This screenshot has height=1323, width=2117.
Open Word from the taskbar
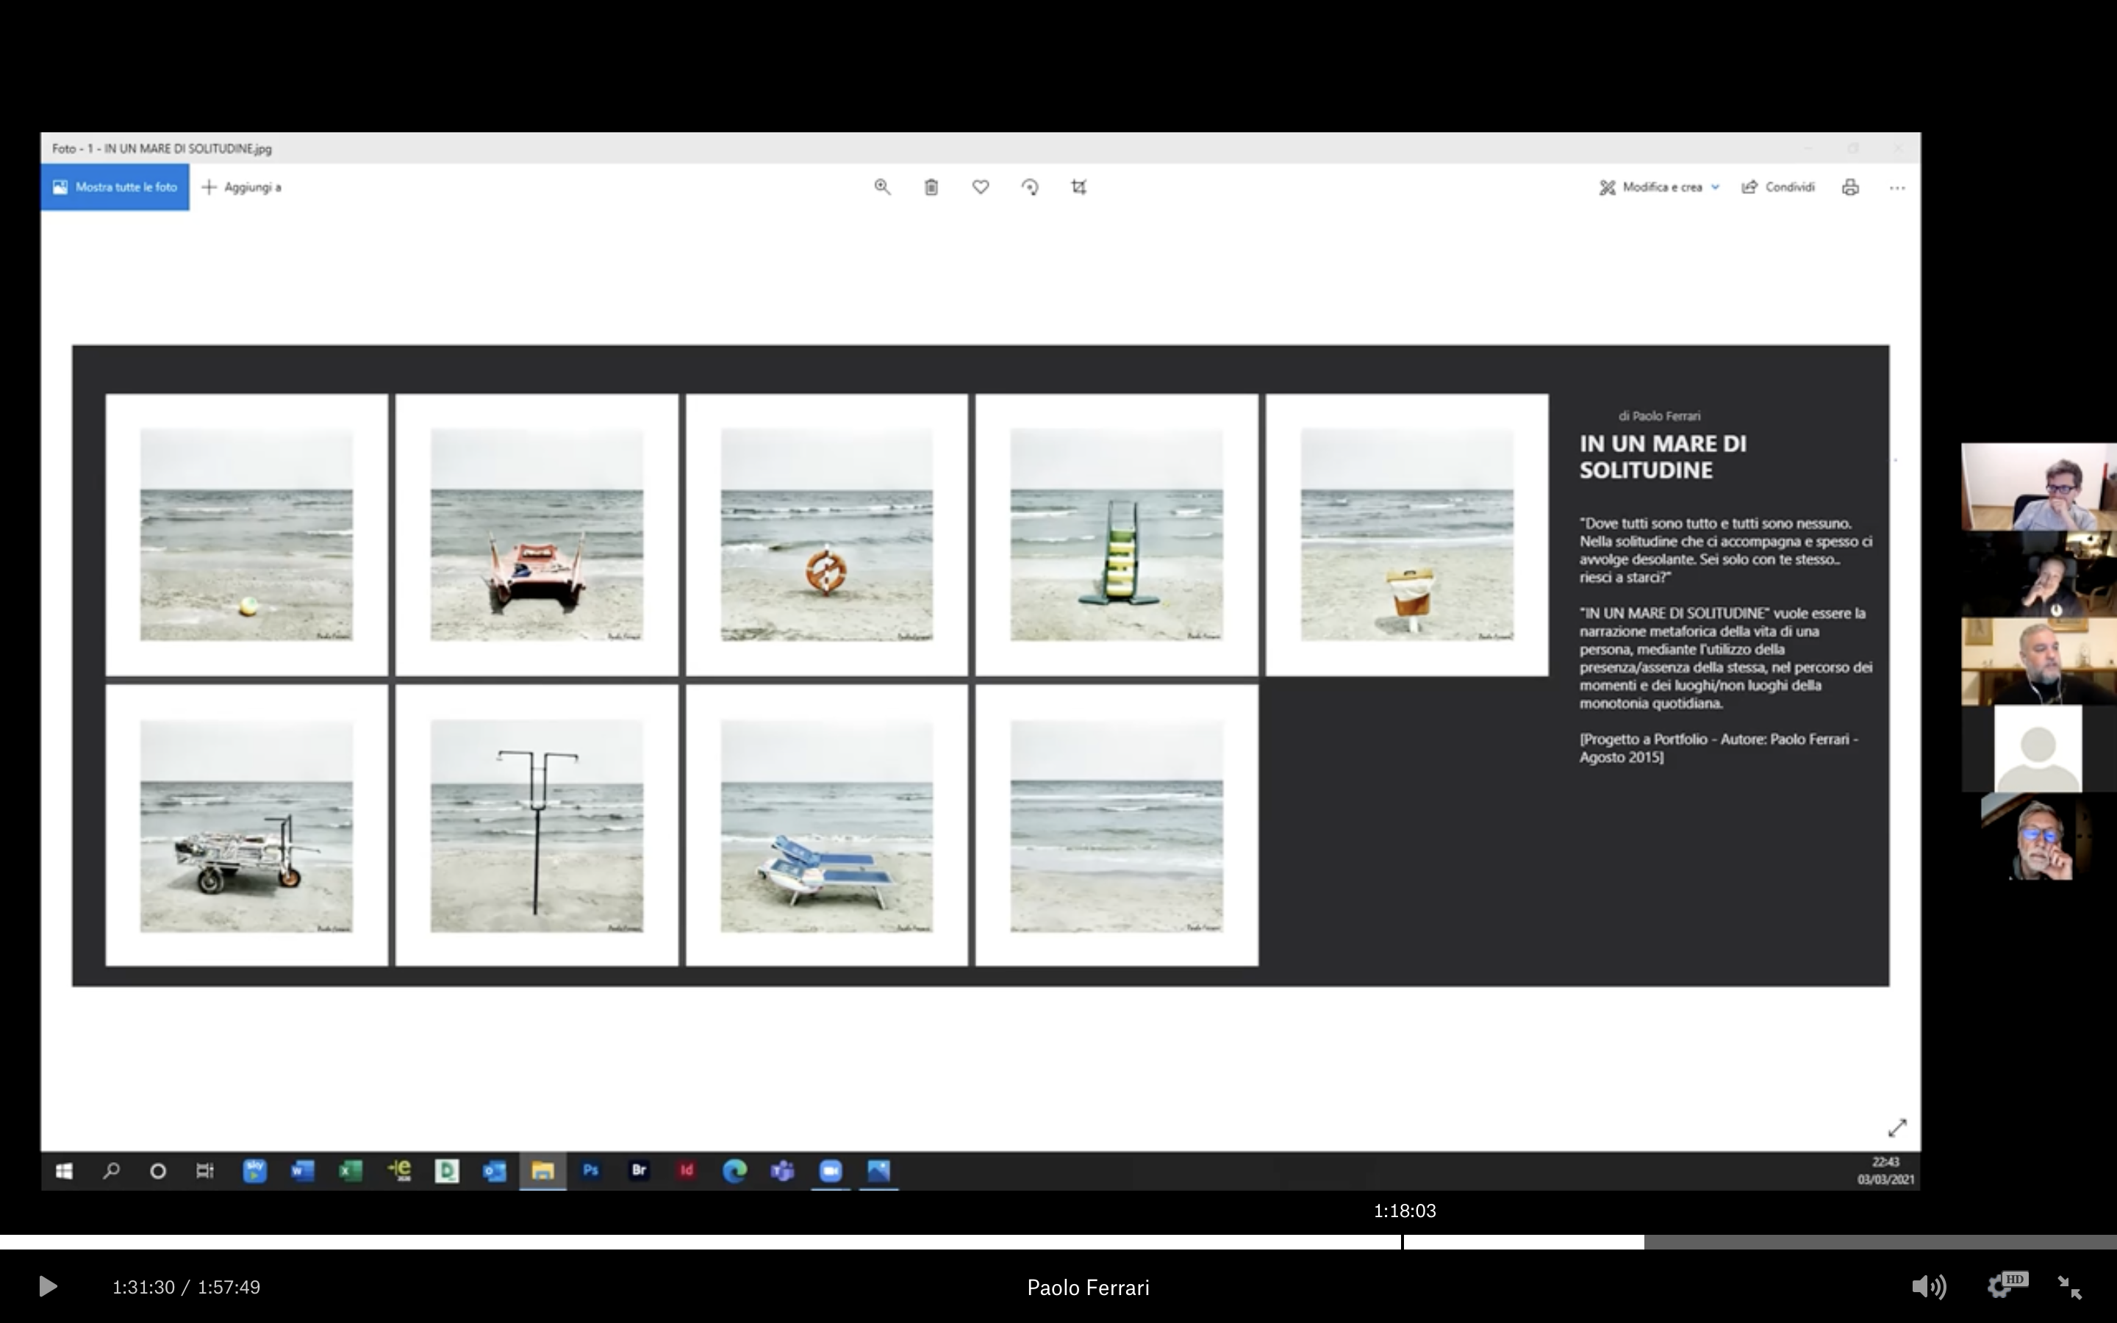[303, 1171]
